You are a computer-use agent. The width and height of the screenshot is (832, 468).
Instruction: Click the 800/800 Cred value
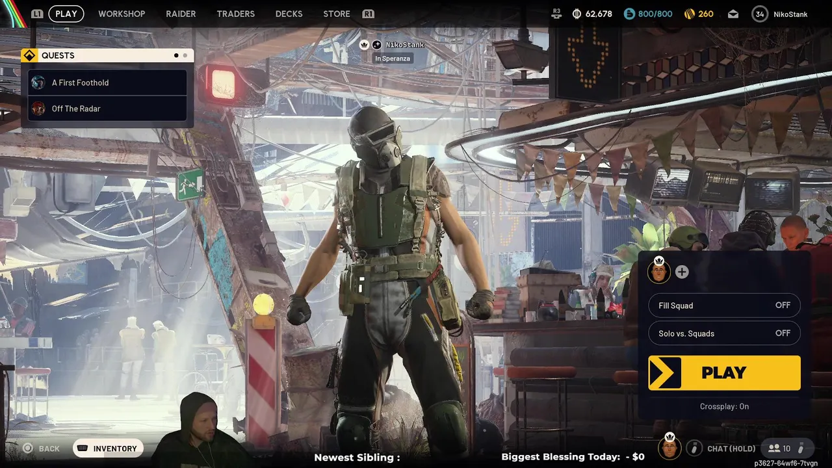pos(655,14)
